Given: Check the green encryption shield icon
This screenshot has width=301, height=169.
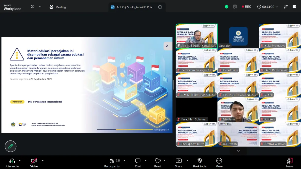Looking at the screenshot, I should coord(227,7).
